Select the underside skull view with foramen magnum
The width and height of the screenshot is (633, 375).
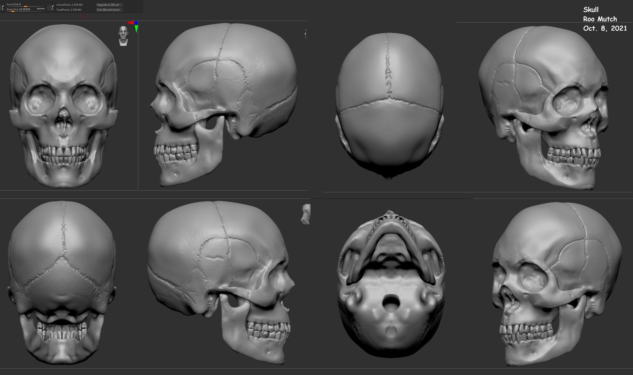[391, 283]
